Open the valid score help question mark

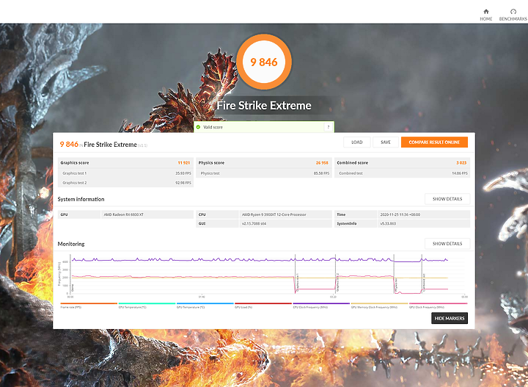point(329,127)
